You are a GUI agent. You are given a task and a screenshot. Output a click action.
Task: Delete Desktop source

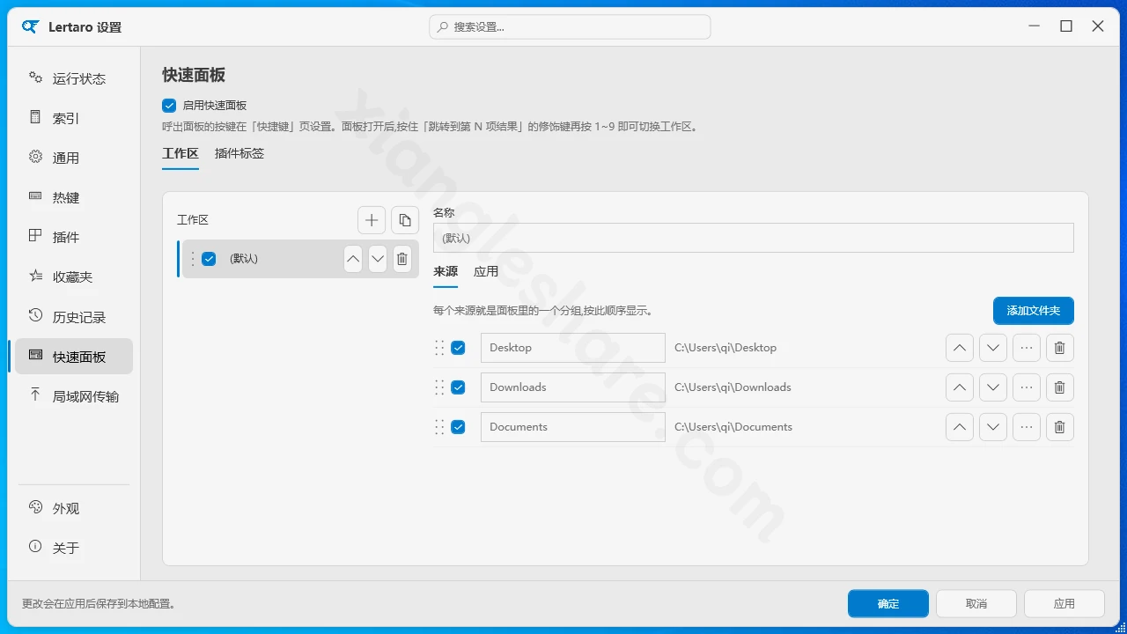[1060, 348]
